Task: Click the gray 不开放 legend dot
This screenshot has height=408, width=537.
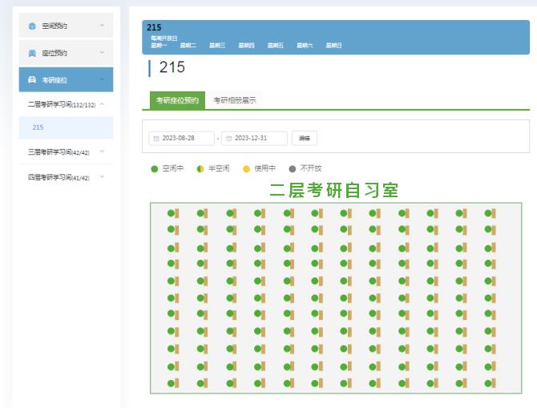Action: tap(292, 168)
